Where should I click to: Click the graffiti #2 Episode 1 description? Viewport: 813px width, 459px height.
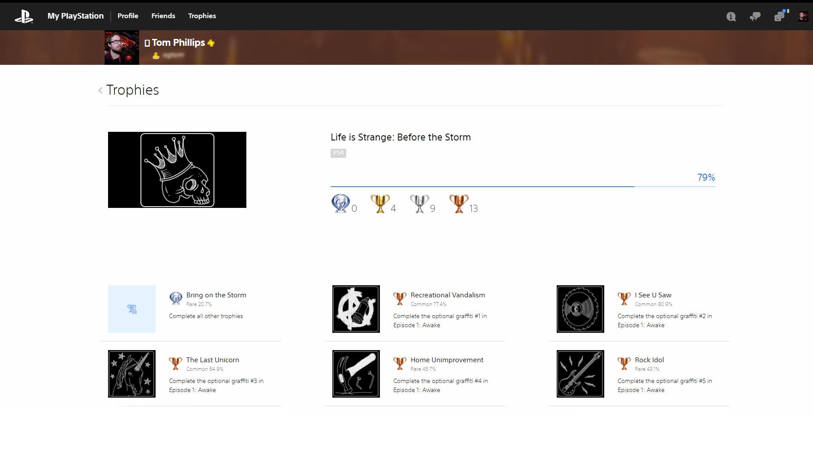(665, 321)
